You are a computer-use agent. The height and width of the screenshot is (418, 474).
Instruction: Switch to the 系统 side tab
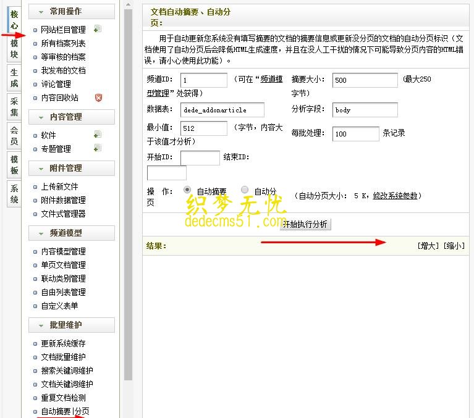[x=14, y=194]
